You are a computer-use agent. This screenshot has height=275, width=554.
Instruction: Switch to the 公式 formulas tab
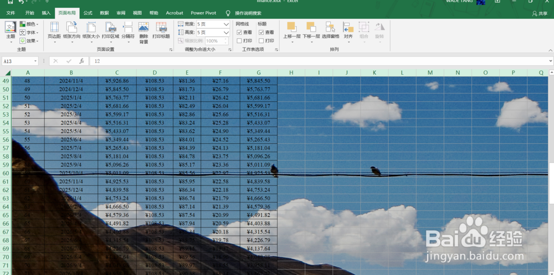(x=88, y=13)
